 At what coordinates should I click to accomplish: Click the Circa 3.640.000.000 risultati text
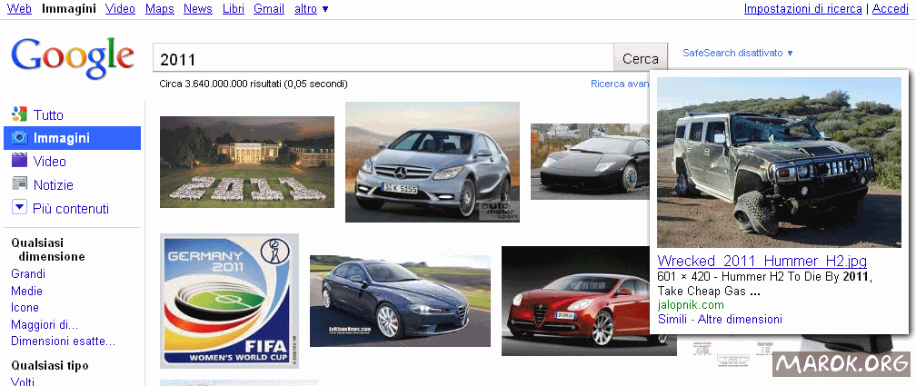pos(254,84)
